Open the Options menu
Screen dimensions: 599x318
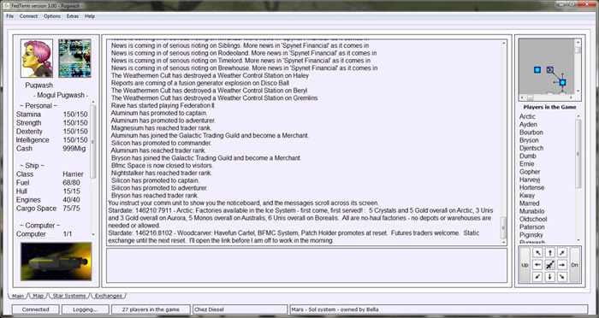[52, 16]
